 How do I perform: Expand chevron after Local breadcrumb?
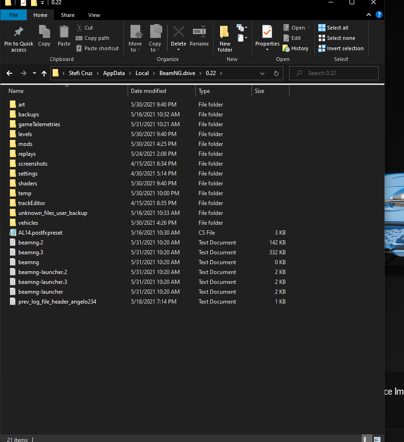(154, 73)
